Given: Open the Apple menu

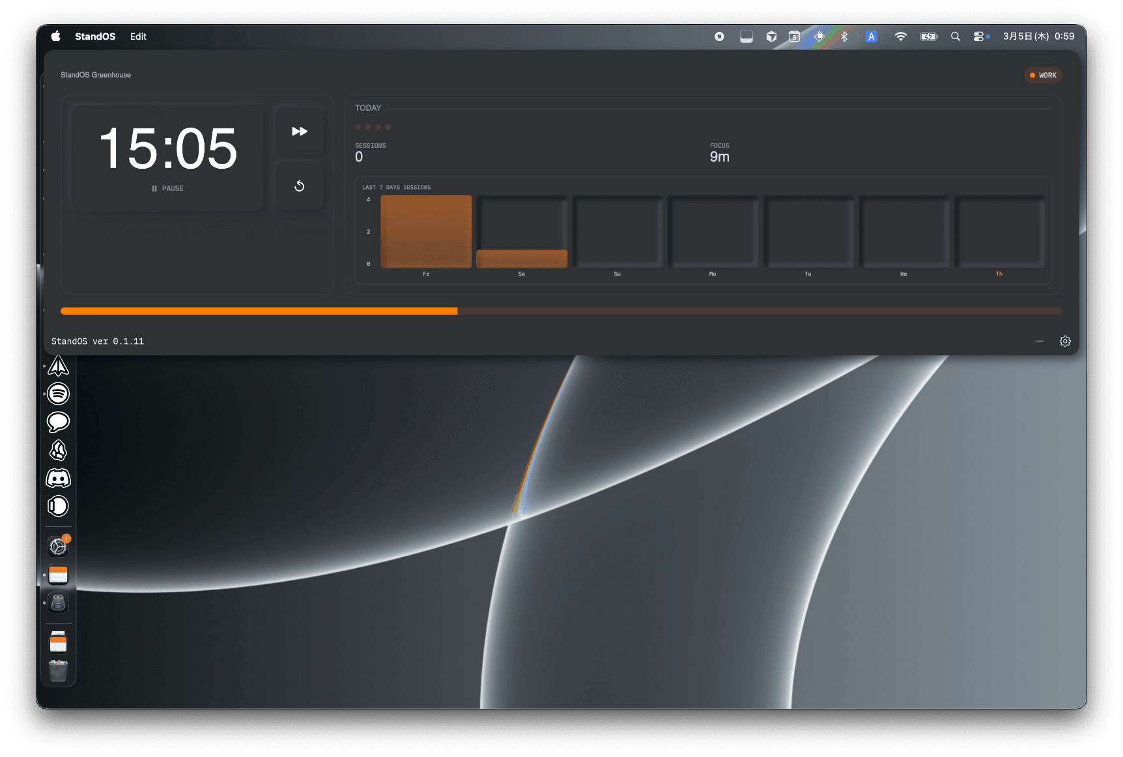Looking at the screenshot, I should (x=56, y=36).
